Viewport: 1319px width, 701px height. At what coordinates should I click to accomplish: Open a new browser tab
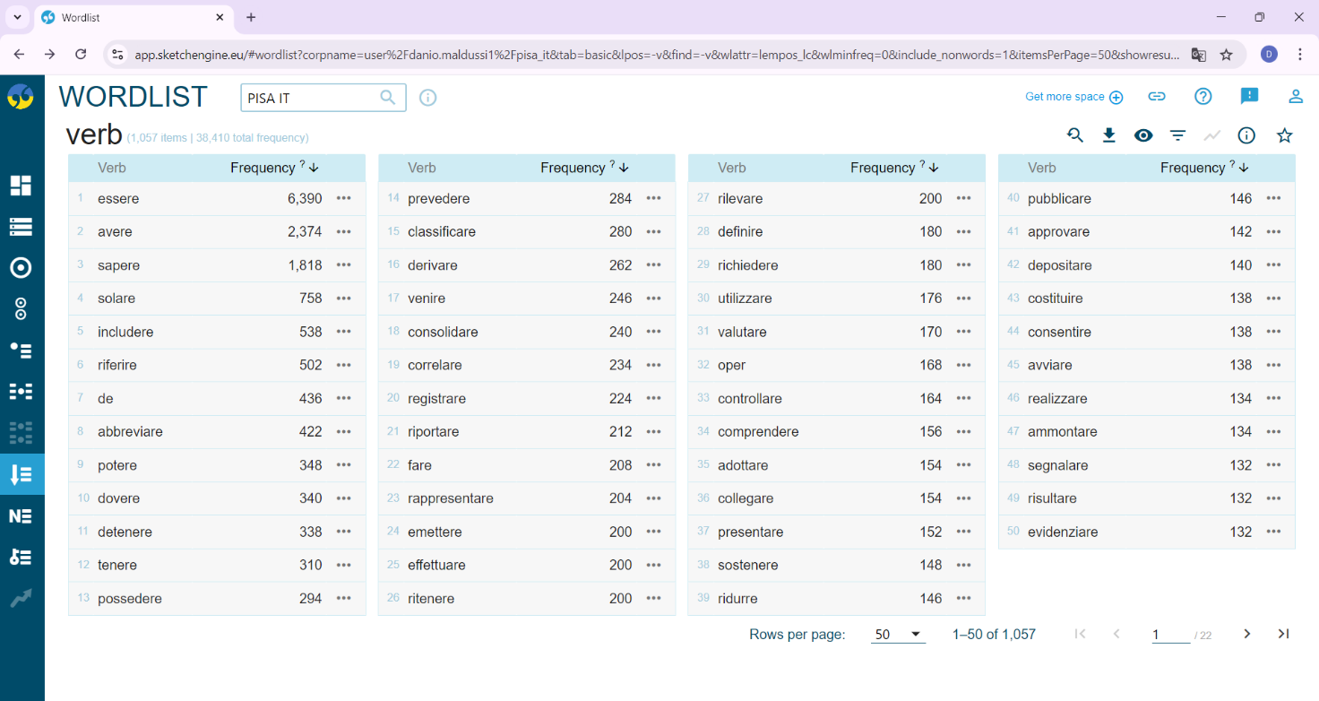(251, 17)
